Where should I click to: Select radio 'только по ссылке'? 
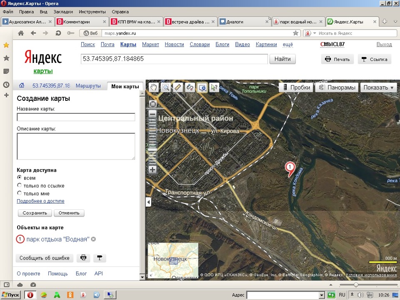click(x=20, y=185)
